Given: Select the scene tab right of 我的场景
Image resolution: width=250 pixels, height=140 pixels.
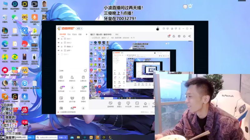Looking at the screenshot, I should click(69, 34).
